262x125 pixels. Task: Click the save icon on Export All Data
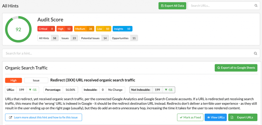point(162,6)
